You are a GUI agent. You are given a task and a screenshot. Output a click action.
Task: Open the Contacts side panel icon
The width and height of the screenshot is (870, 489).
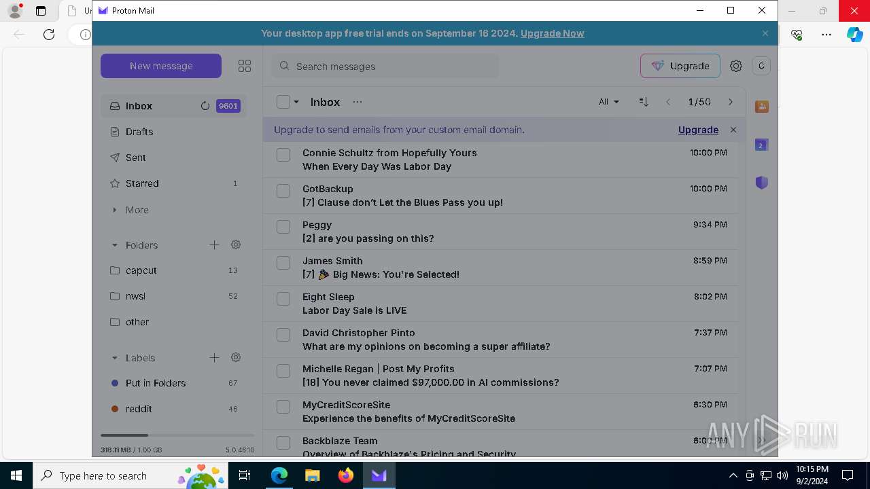762,107
